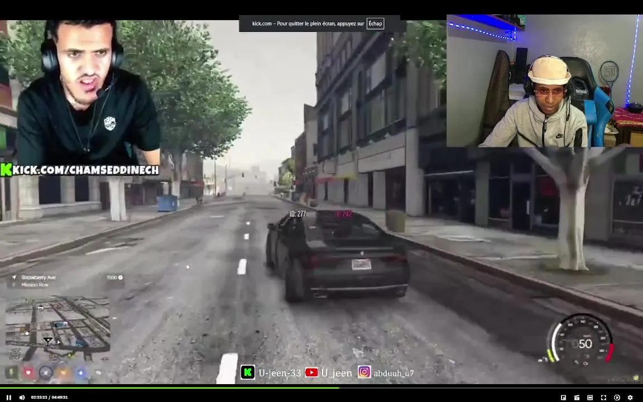
Task: Click the KICK.COM/CHAMSEDDINECH overlay text
Action: [x=85, y=170]
